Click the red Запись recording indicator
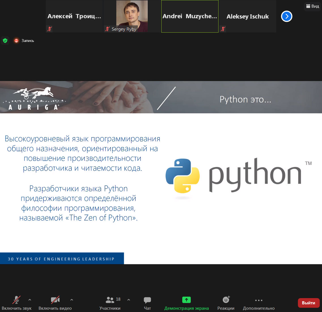Screen dimensions: 322x312 [x=24, y=41]
